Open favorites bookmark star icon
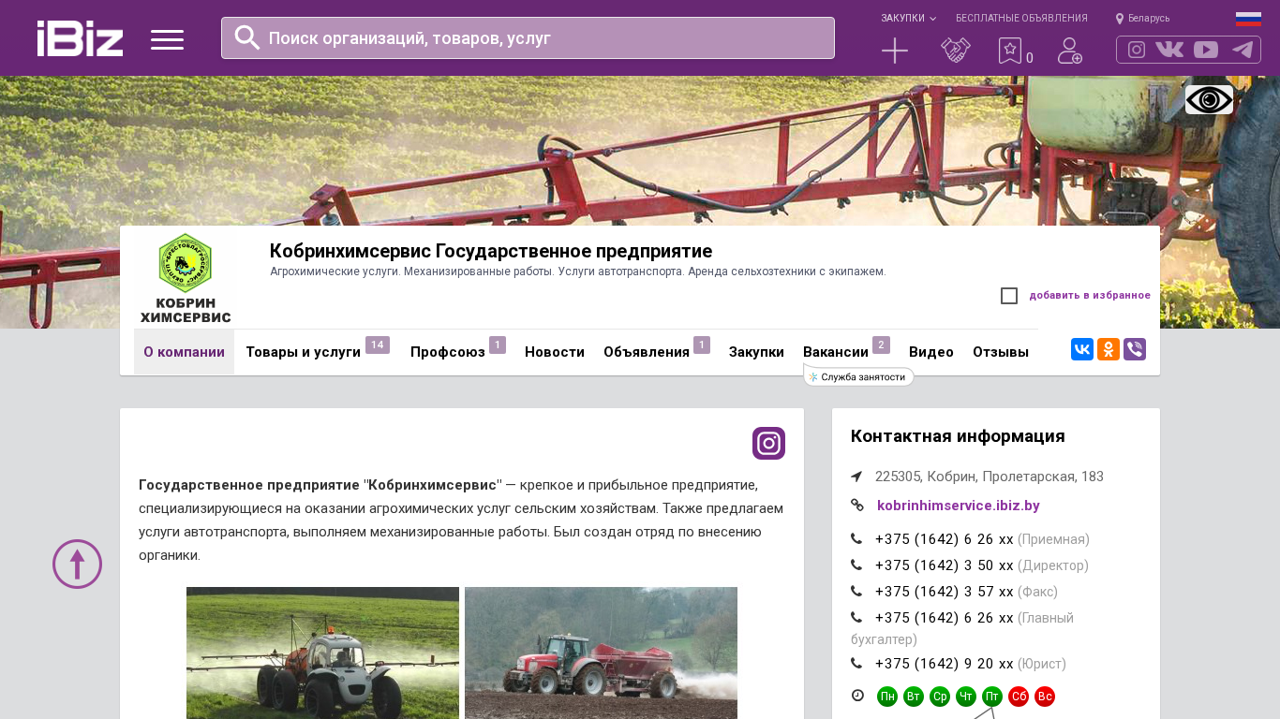This screenshot has width=1280, height=719. (1010, 51)
